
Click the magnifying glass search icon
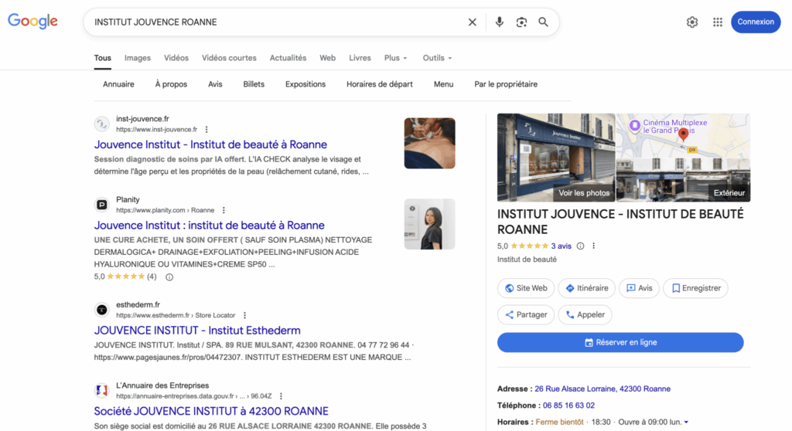(x=543, y=22)
